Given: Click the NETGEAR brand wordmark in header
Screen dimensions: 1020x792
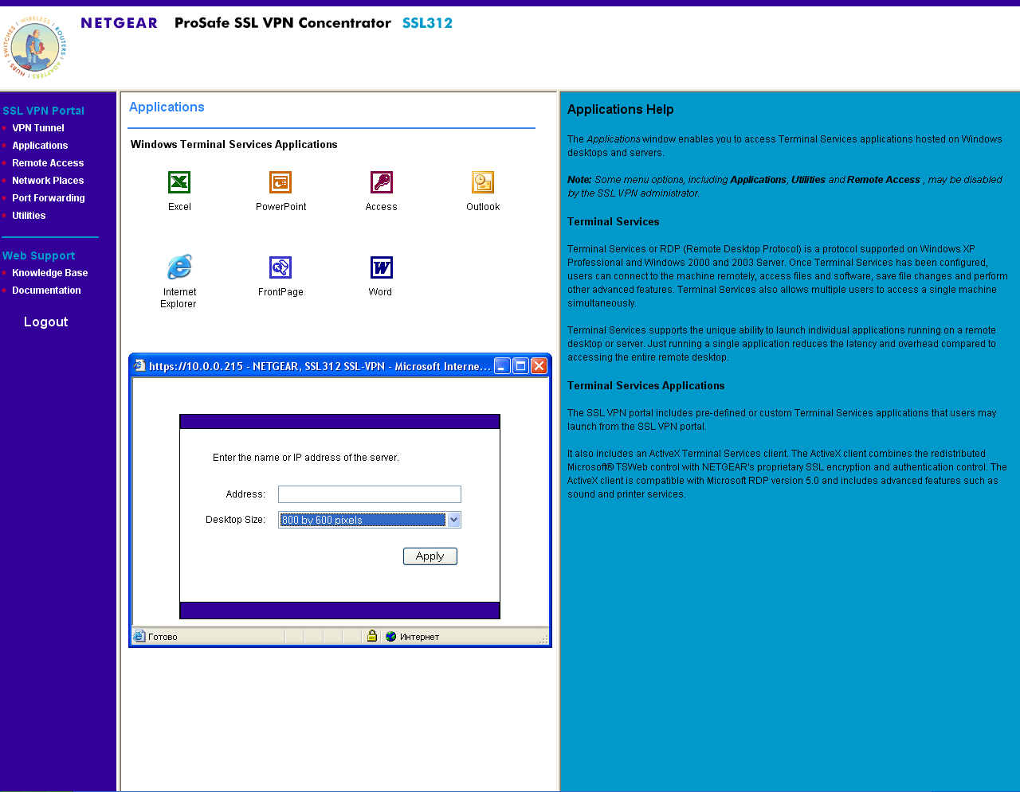Looking at the screenshot, I should 120,23.
